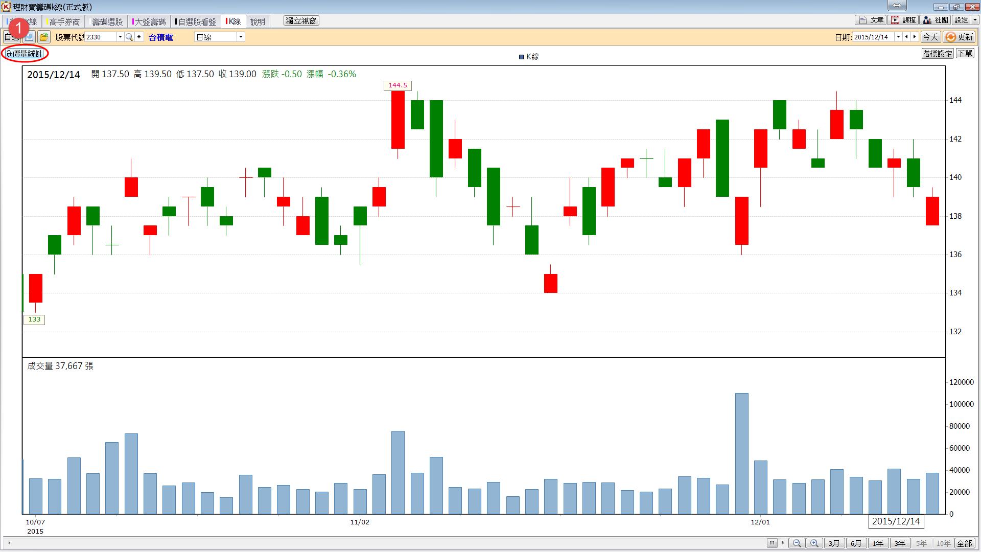981x552 pixels.
Task: Click the save disk icon
Action: pos(29,37)
